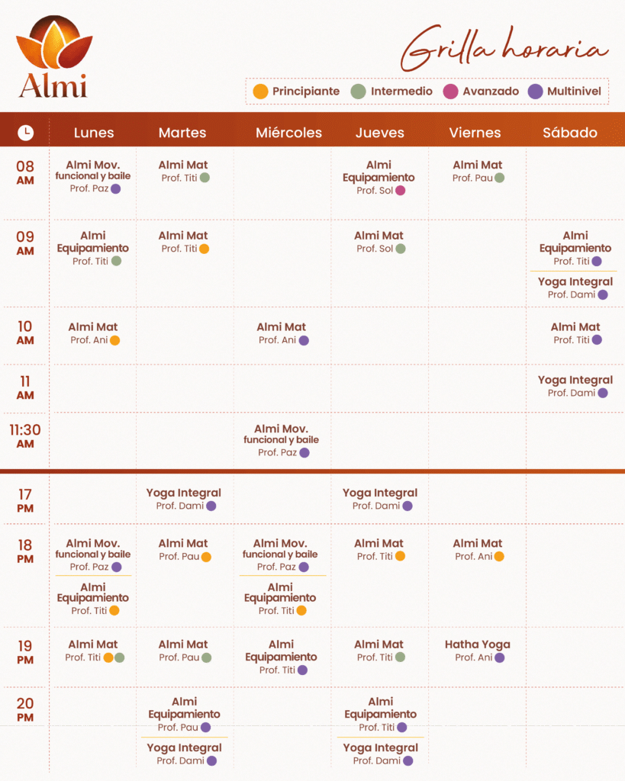Click the 20 PM time row label

pyautogui.click(x=25, y=709)
